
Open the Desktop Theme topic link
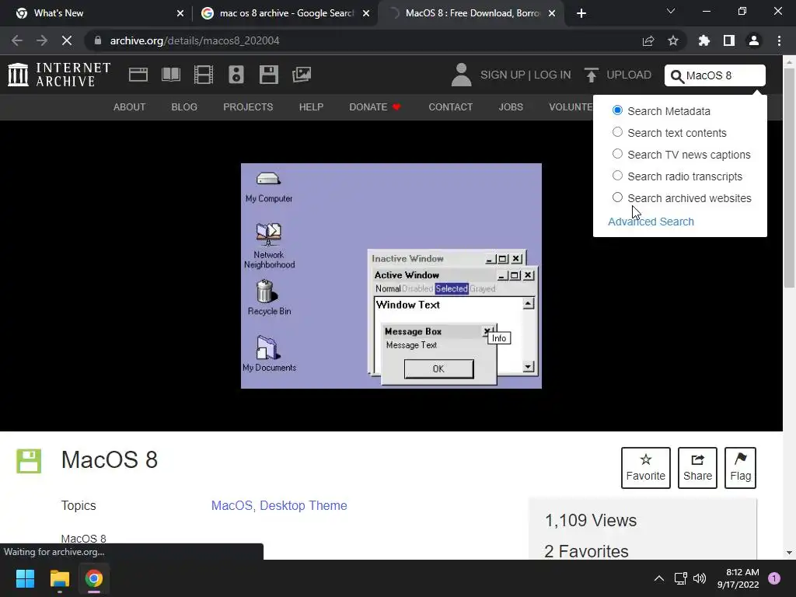304,505
